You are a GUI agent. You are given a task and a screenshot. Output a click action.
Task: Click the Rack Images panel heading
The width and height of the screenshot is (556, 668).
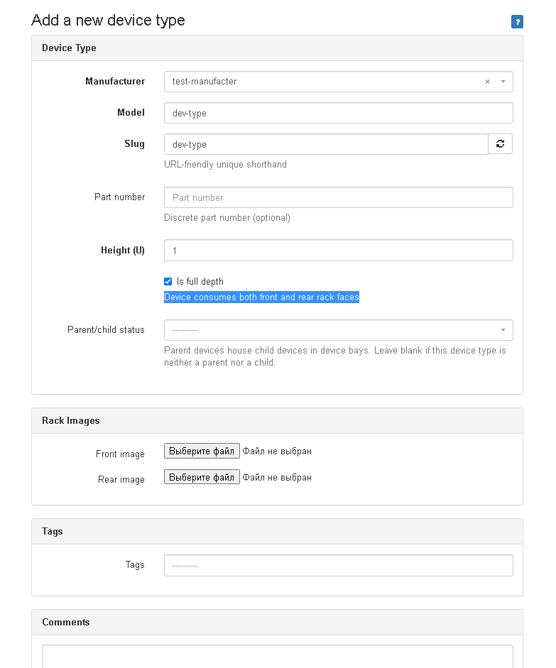click(x=71, y=421)
